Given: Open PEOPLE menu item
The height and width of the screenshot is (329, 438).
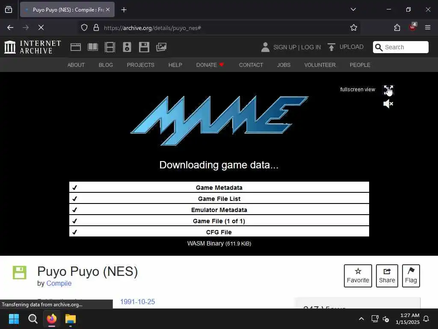Looking at the screenshot, I should (360, 65).
